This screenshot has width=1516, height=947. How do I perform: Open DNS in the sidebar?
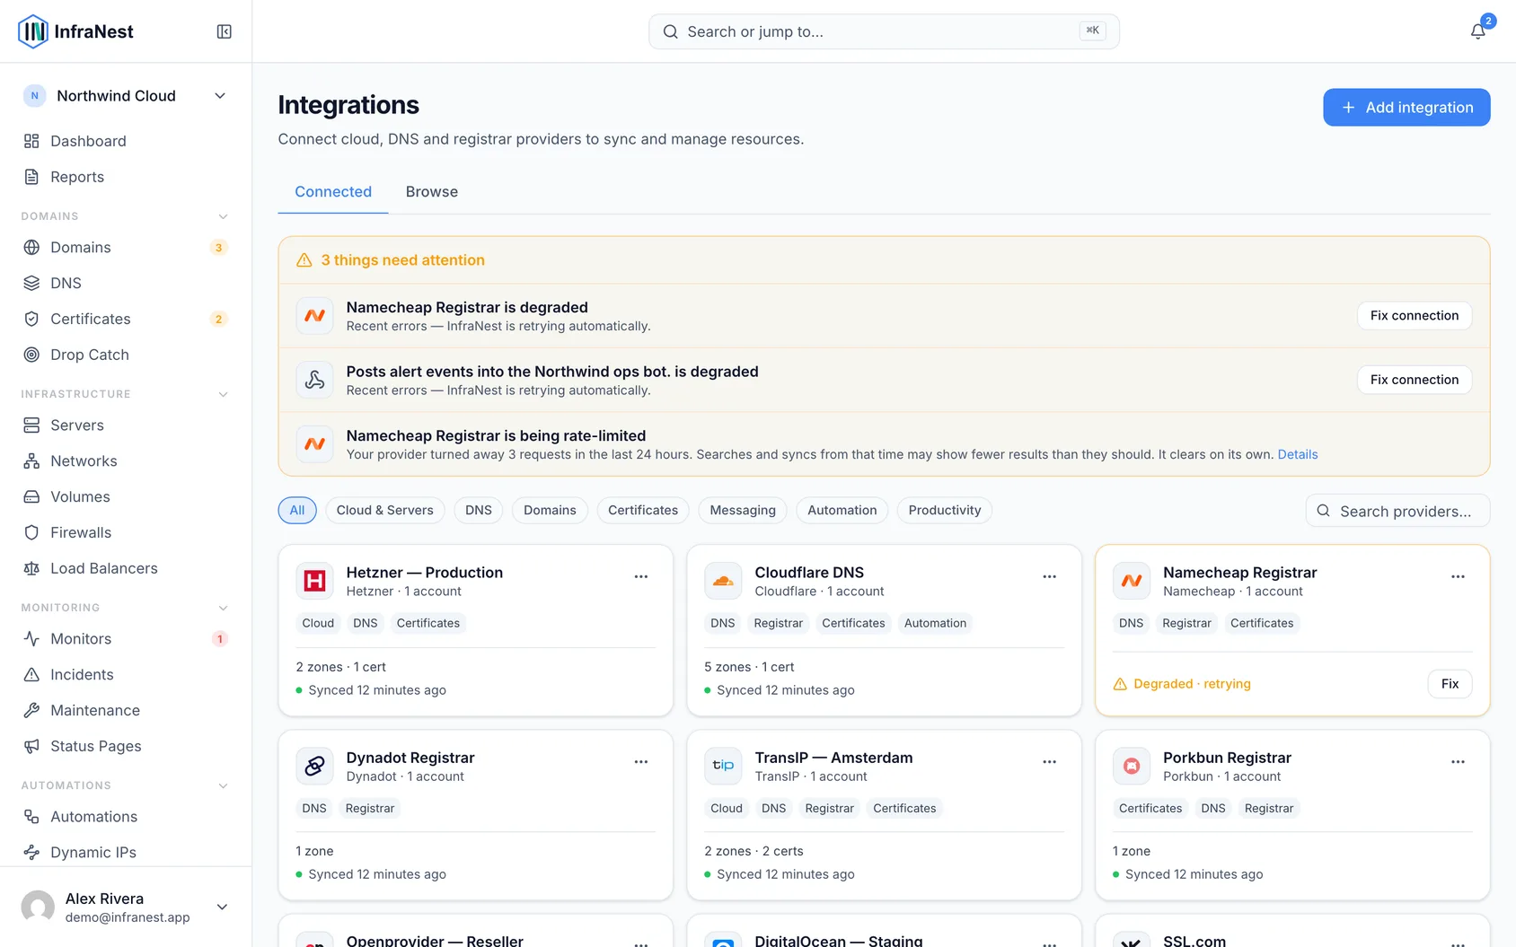point(126,284)
